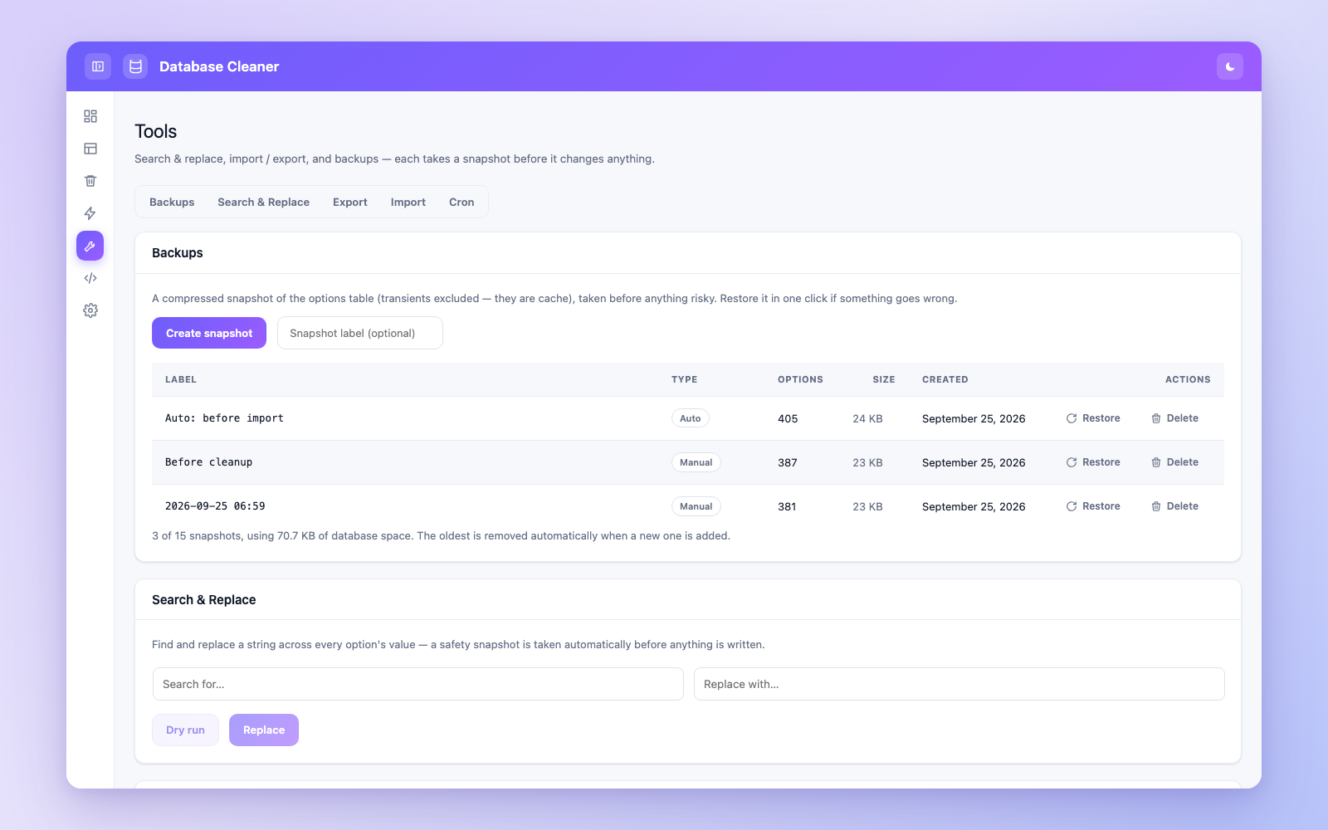Viewport: 1328px width, 830px height.
Task: Click the Manual badge in Before cleanup row
Action: (x=696, y=462)
